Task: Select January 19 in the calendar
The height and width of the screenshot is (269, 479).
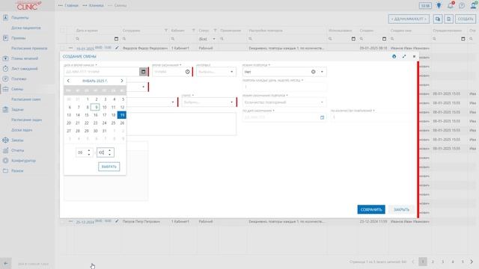Action: [122, 115]
